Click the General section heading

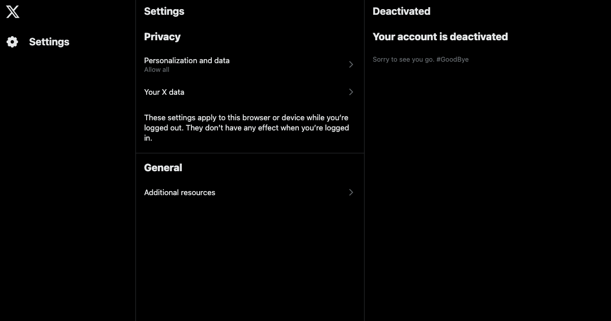point(163,168)
